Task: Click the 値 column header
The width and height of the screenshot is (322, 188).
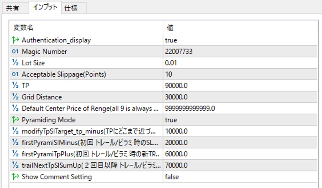Action: tap(170, 28)
